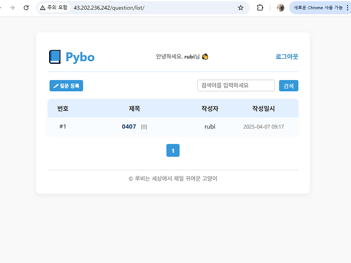Open the question titled 0407
The width and height of the screenshot is (351, 263).
(x=128, y=126)
